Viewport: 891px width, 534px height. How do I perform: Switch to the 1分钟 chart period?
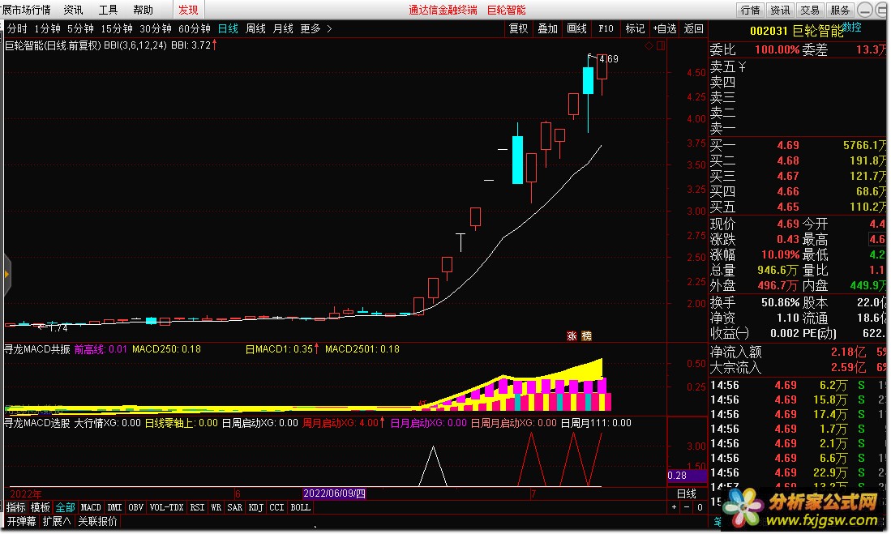click(x=48, y=28)
